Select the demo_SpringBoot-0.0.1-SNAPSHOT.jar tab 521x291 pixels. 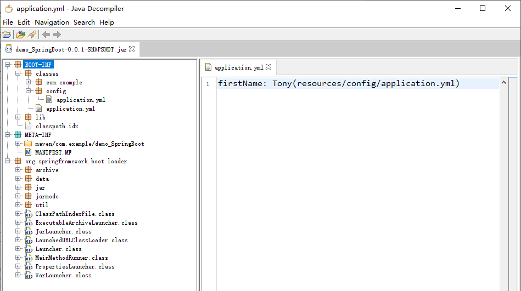point(71,49)
